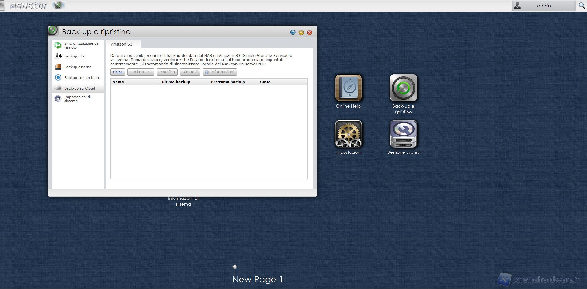The height and width of the screenshot is (289, 587).
Task: Switch to the Amazon S3 tab
Action: (122, 44)
